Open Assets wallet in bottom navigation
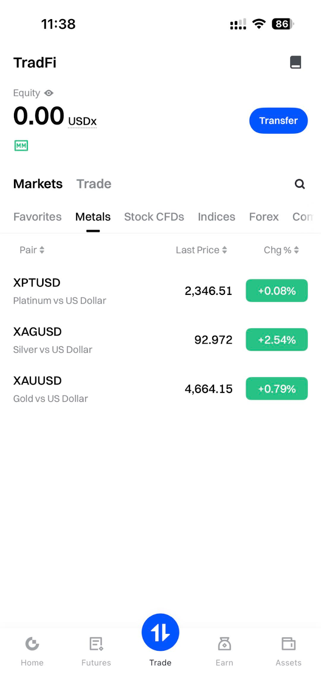 (x=288, y=651)
